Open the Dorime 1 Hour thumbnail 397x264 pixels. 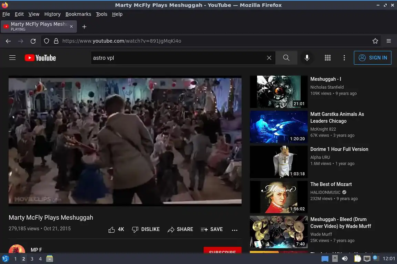point(278,162)
